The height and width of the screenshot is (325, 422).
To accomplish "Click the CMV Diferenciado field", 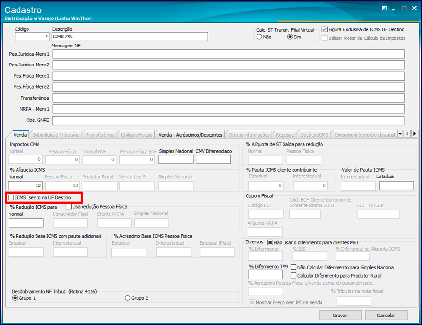I will click(x=213, y=159).
